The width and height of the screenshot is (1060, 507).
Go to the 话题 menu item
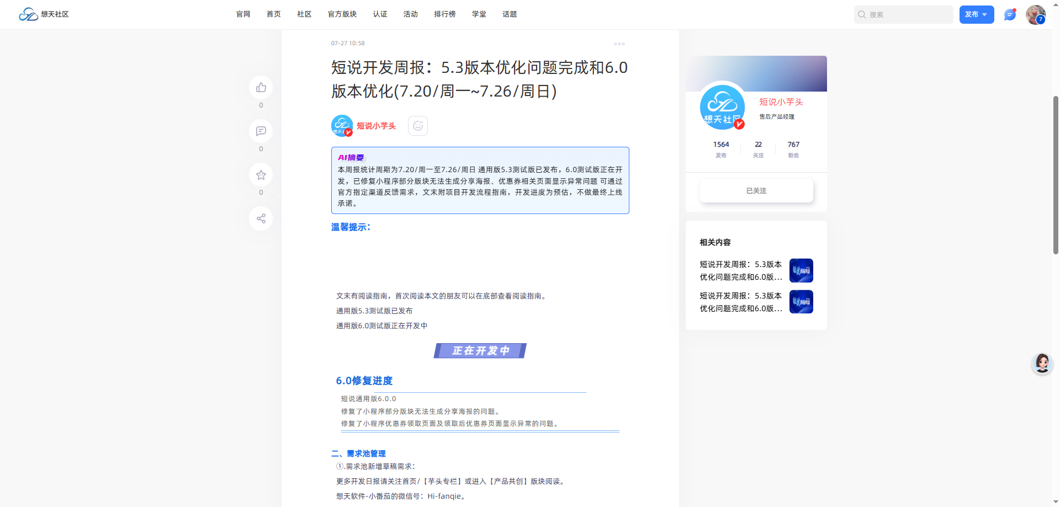tap(510, 14)
